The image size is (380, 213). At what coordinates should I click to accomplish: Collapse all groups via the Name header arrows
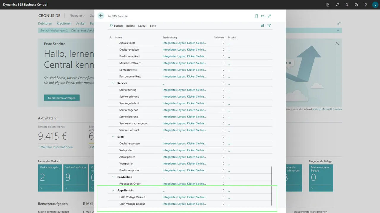[x=111, y=38]
